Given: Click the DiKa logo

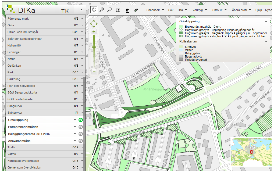Looking at the screenshot, I should (21, 10).
